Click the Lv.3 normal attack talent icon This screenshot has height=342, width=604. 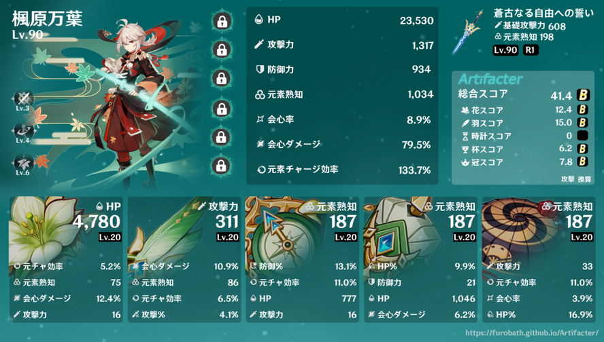pos(22,99)
